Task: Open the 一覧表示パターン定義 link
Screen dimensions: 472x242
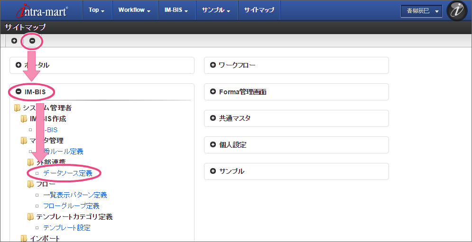Action: point(75,195)
